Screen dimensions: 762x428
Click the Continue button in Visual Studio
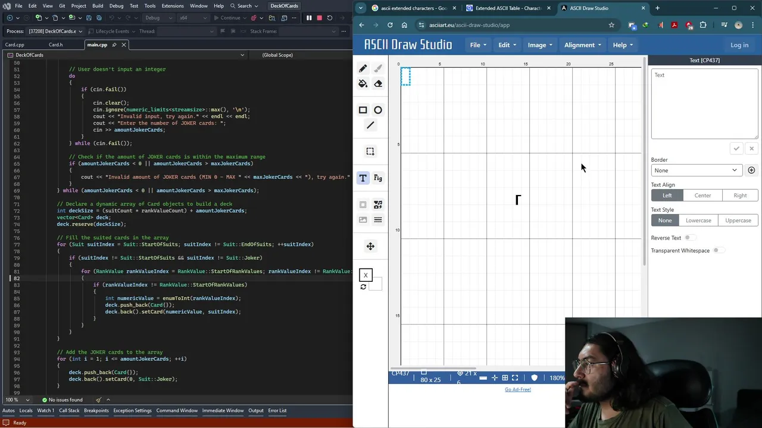coord(227,18)
